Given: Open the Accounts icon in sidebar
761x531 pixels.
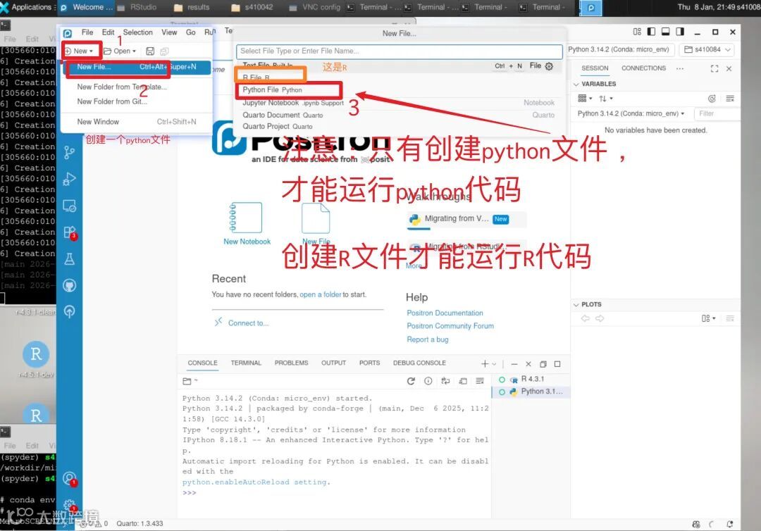Looking at the screenshot, I should click(69, 479).
